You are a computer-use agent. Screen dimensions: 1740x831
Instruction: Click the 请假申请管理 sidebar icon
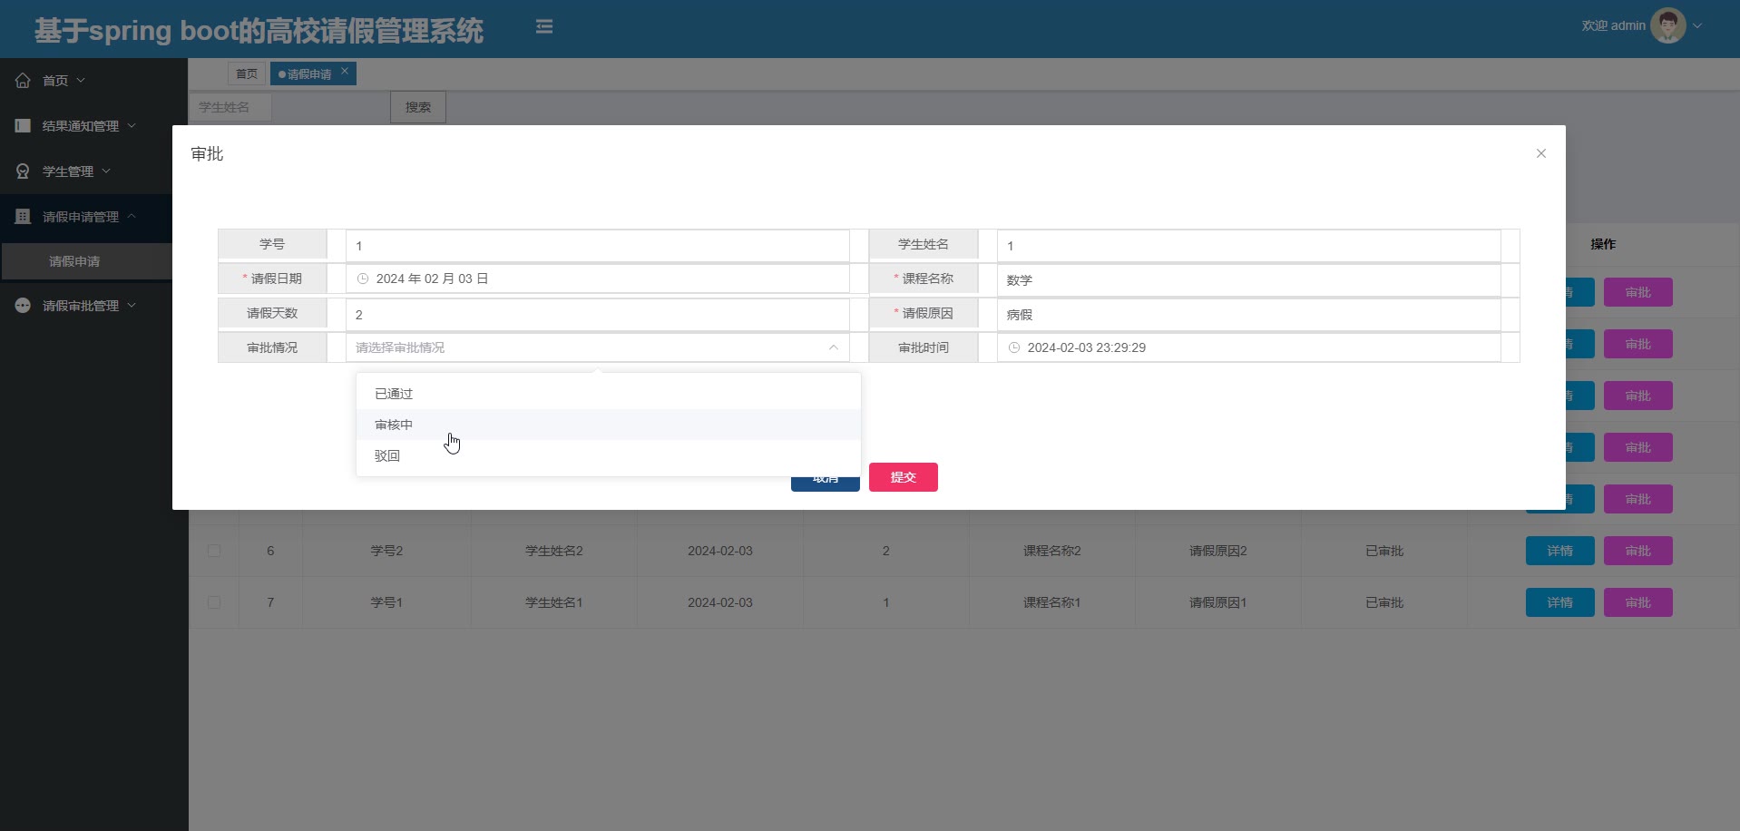point(23,217)
